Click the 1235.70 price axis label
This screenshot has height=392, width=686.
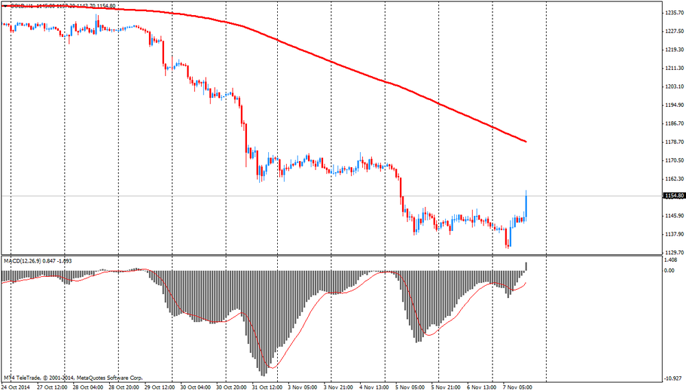674,13
